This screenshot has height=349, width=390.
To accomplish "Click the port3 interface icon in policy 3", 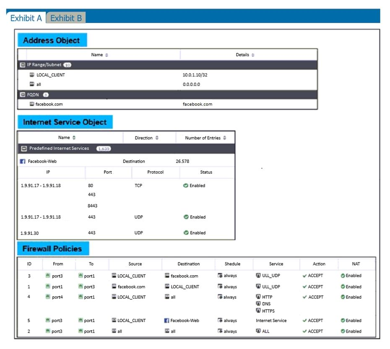I will 48,276.
